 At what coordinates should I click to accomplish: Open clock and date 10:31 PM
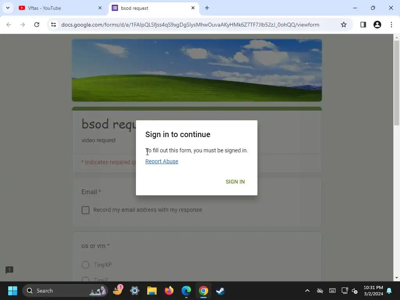[373, 291]
